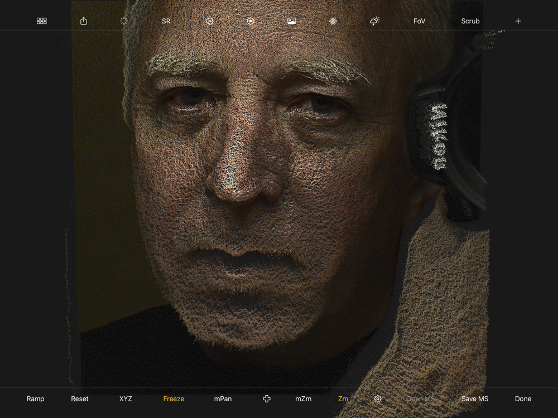
Task: Select the SR option in top toolbar
Action: (x=166, y=21)
